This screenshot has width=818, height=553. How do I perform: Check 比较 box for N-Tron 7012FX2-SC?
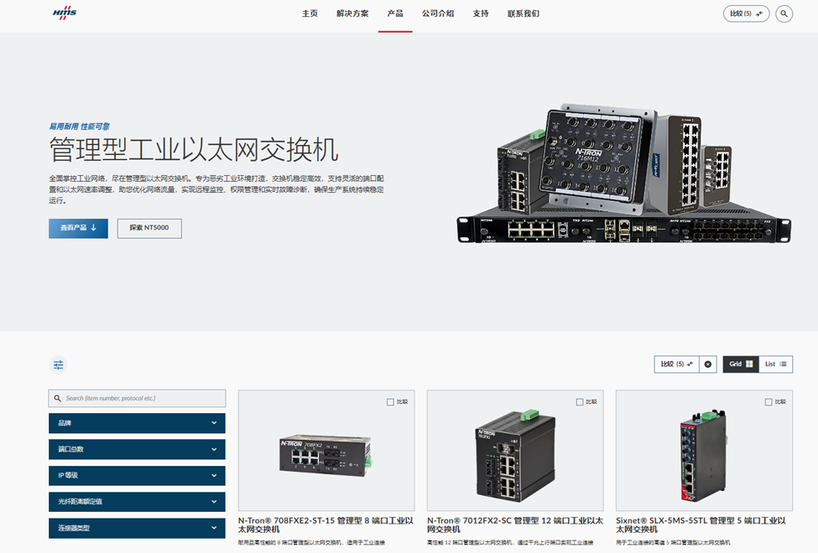click(580, 402)
